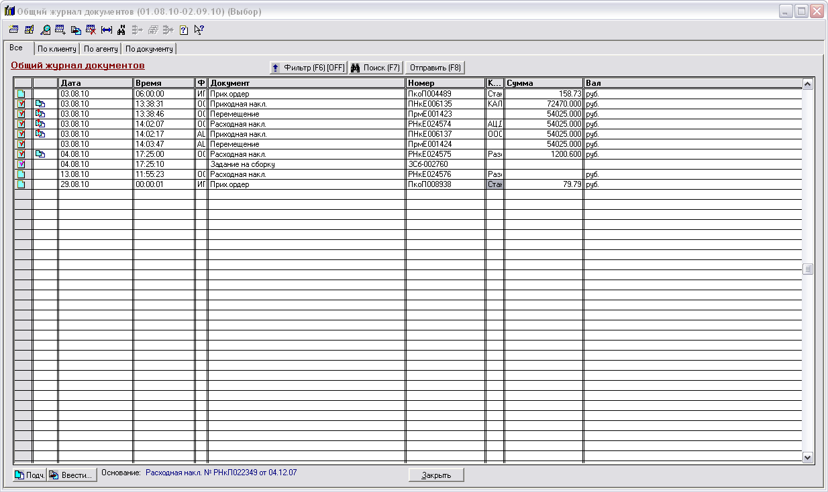
Task: Click the binoculars find icon in toolbar
Action: tap(121, 29)
